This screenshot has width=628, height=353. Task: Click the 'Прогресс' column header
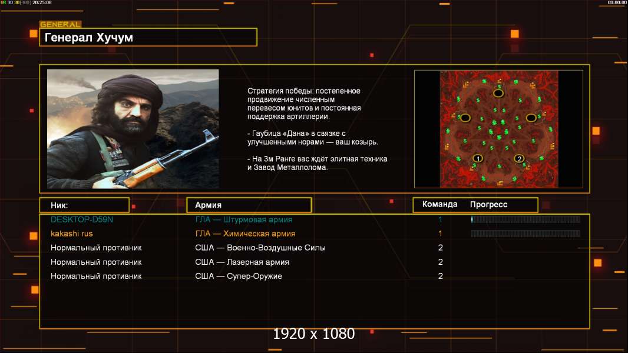pyautogui.click(x=488, y=204)
